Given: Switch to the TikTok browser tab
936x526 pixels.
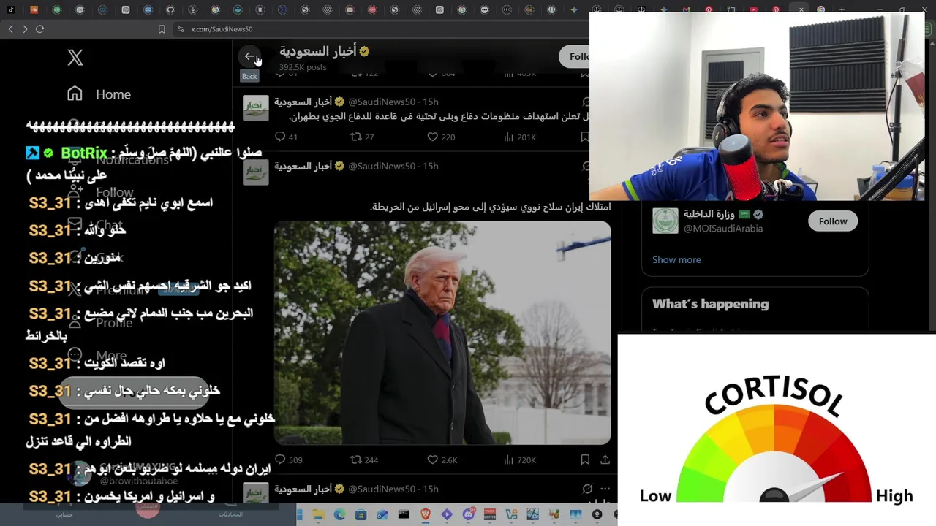Looking at the screenshot, I should click(x=11, y=10).
